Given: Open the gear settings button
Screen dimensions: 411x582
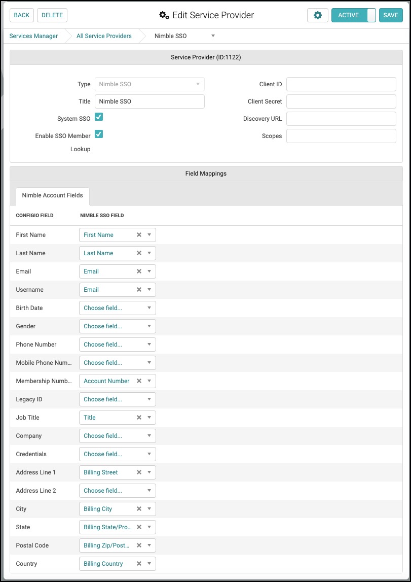Looking at the screenshot, I should [x=318, y=15].
